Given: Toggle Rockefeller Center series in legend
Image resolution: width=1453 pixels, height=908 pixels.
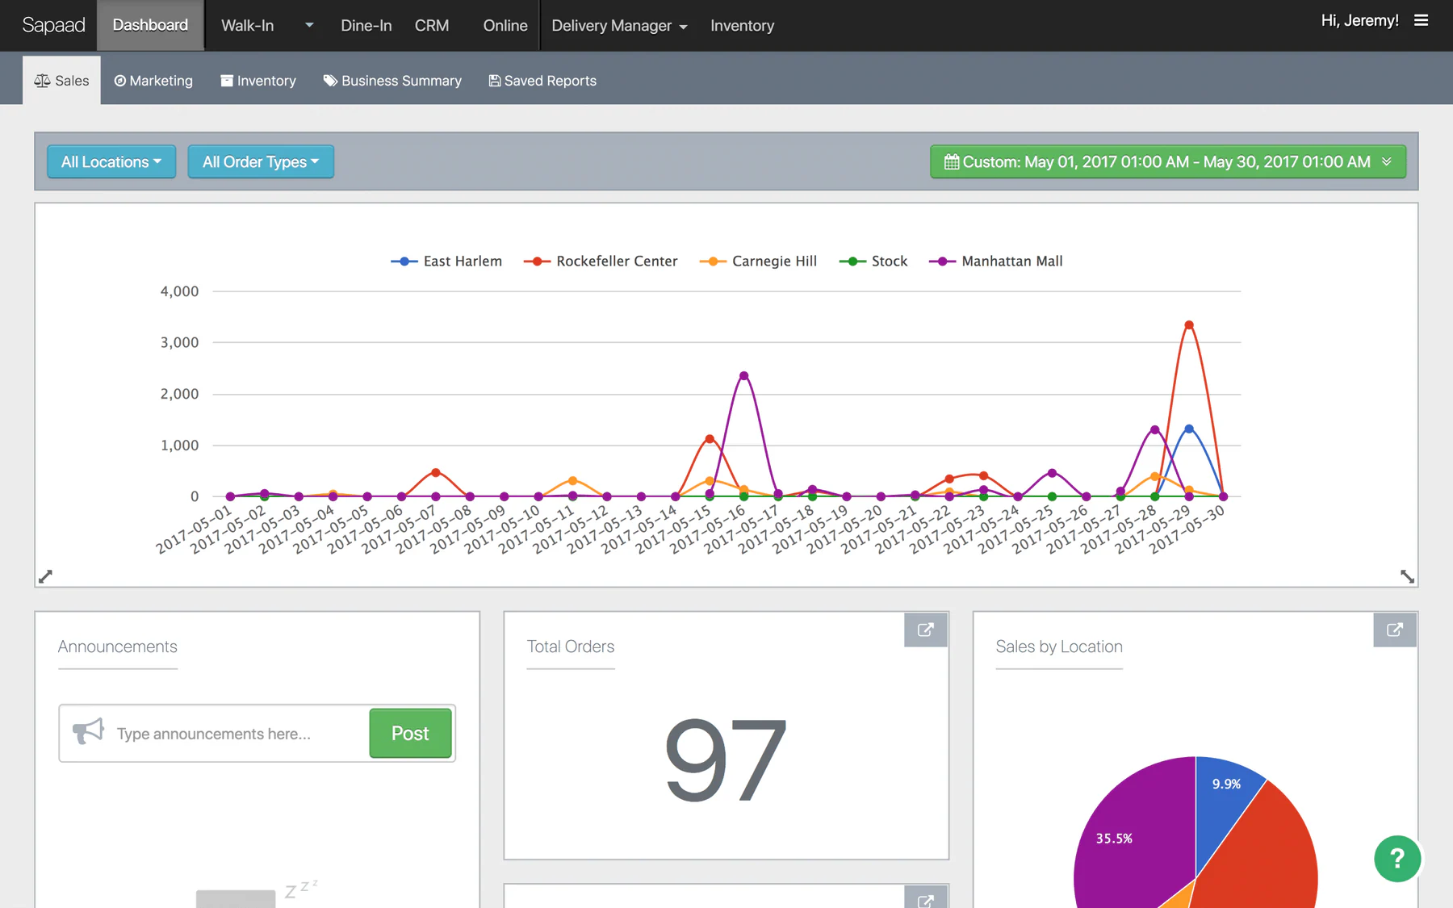Looking at the screenshot, I should 601,262.
